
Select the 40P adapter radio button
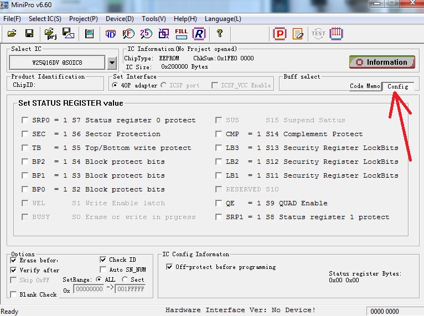pos(115,85)
